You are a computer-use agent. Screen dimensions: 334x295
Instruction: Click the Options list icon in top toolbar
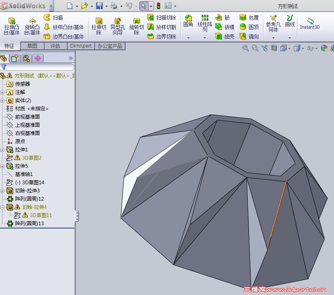[x=168, y=6]
